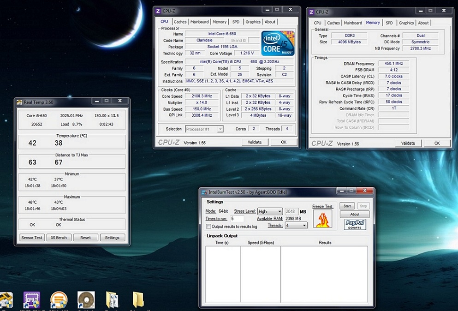Image resolution: width=458 pixels, height=311 pixels.
Task: Open Caches tab in CPU-Z Memory window
Action: [333, 23]
